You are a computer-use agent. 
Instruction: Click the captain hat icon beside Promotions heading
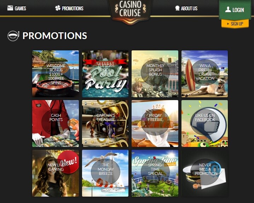(x=13, y=36)
